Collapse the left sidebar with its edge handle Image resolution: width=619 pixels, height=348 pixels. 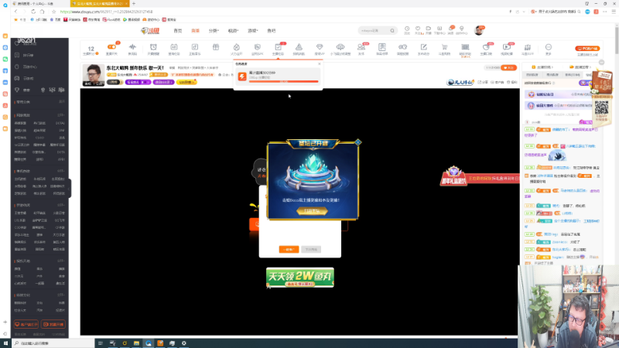[x=70, y=189]
